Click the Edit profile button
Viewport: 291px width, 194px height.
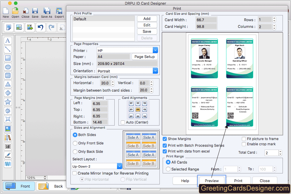[x=147, y=25]
